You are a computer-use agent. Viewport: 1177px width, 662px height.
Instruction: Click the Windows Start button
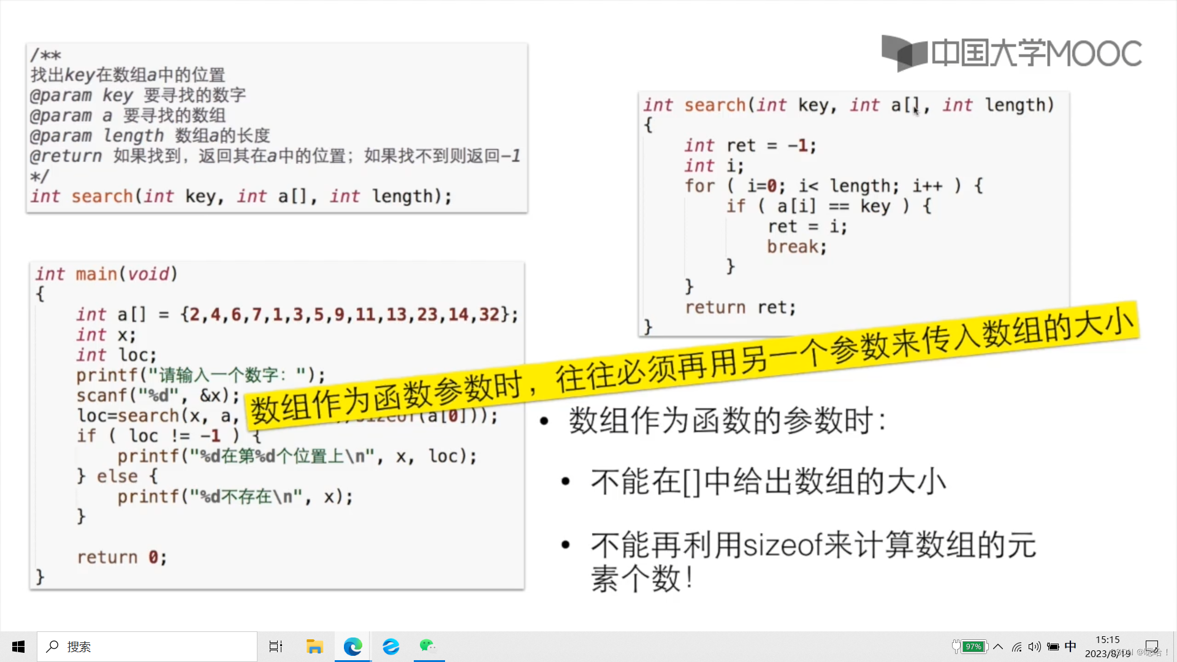coord(15,646)
